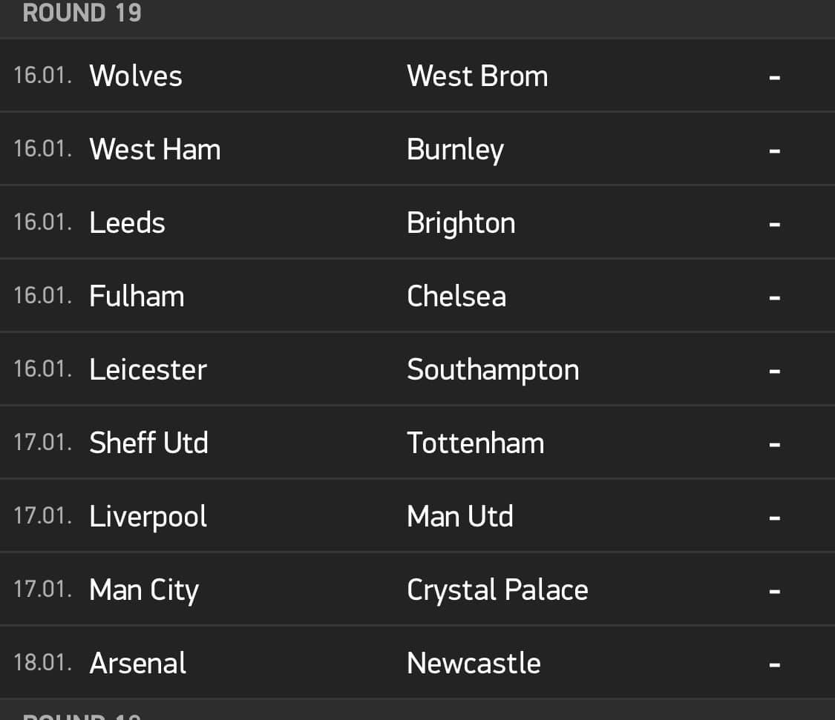Open the Arsenal vs Newcastle match
Screen dimensions: 835x720
(x=417, y=663)
